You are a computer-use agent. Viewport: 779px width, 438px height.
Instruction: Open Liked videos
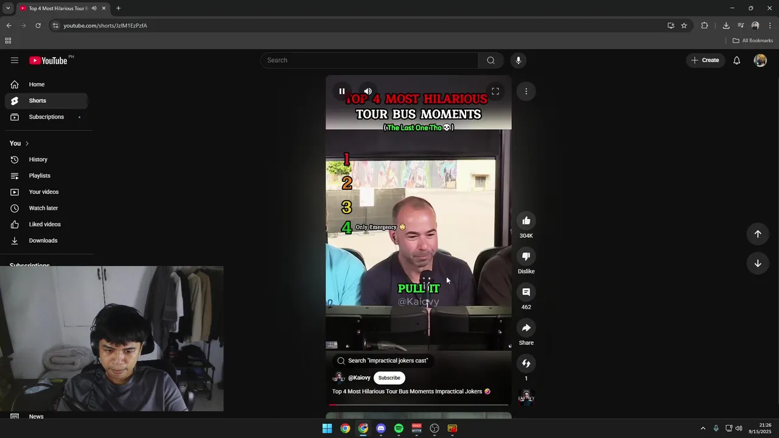(46, 224)
